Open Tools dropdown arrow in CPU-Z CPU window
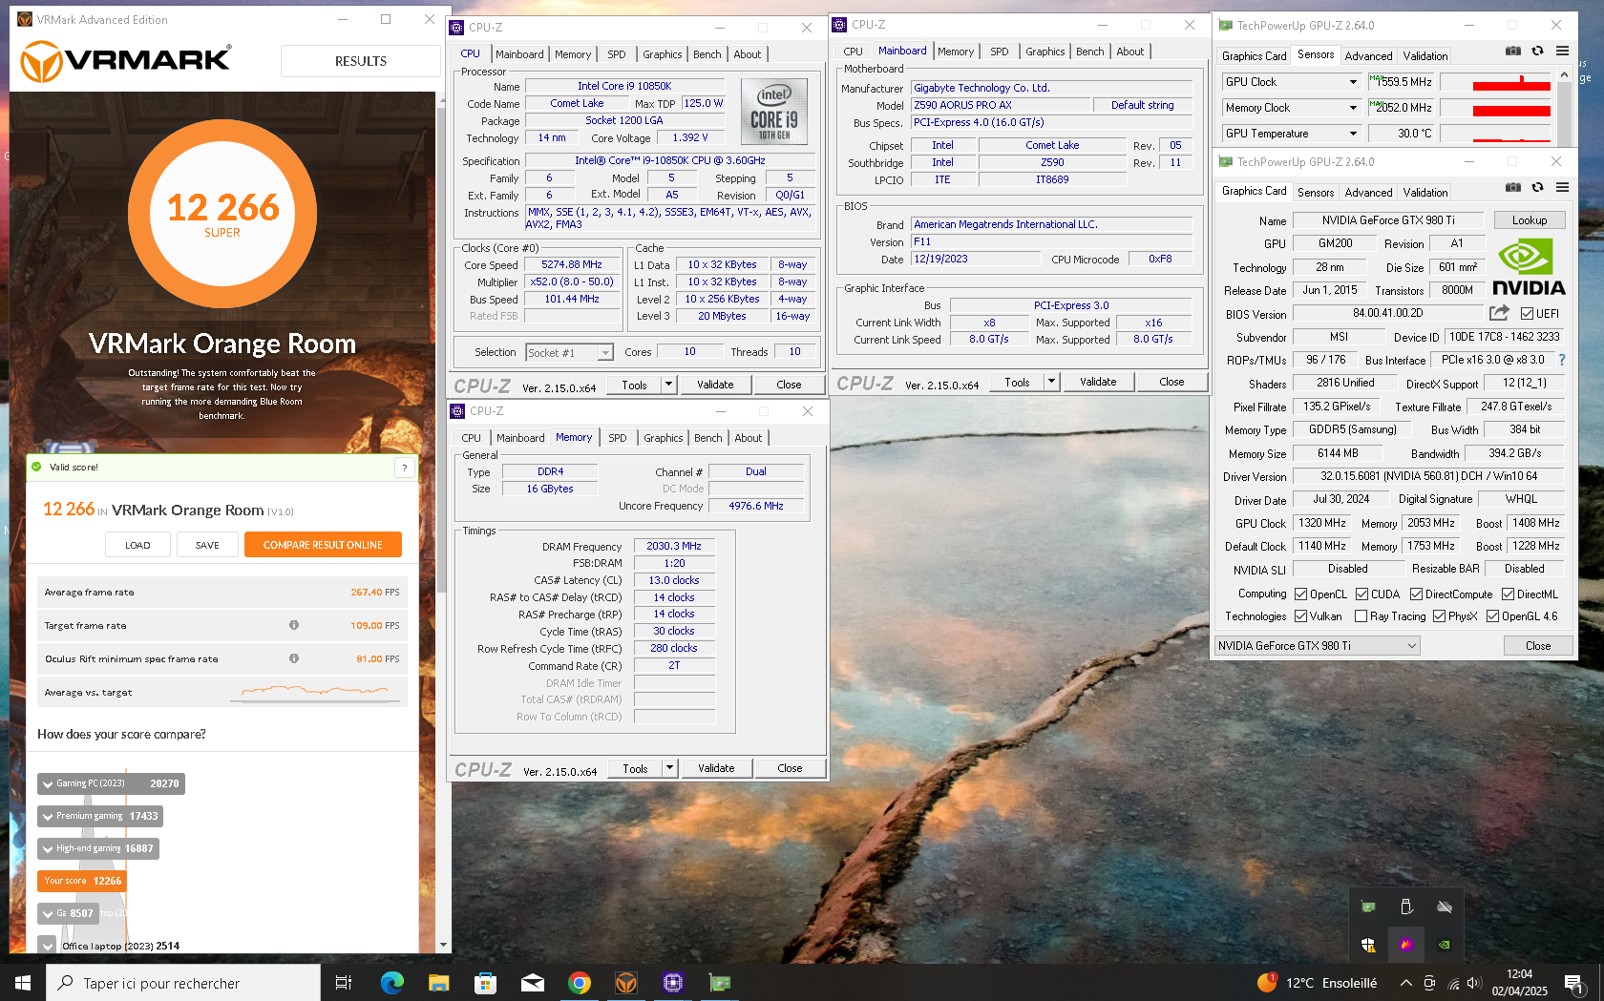The image size is (1604, 1001). [x=669, y=385]
